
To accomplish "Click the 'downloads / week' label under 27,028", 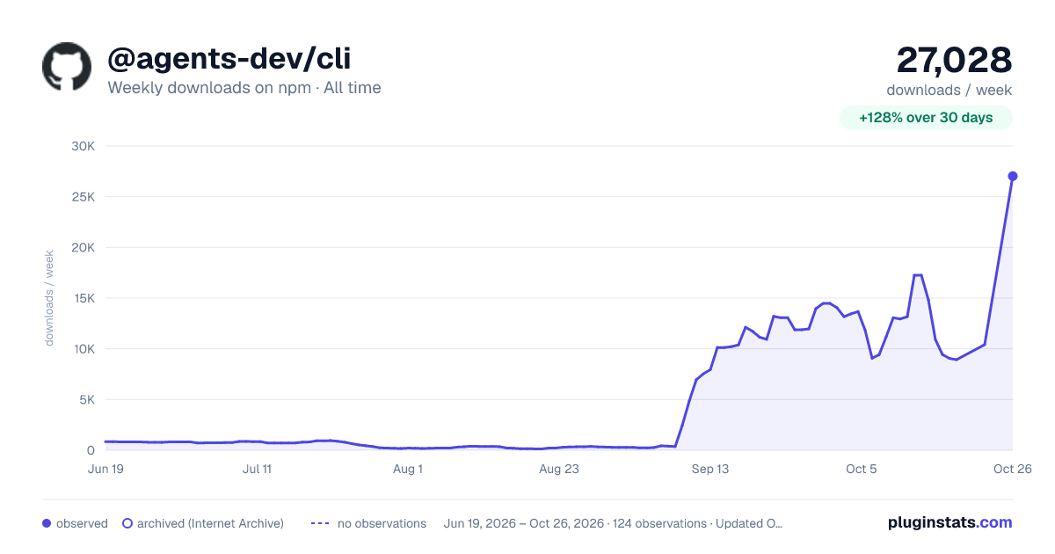I will (949, 90).
